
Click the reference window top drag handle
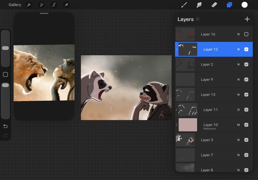[44, 13]
